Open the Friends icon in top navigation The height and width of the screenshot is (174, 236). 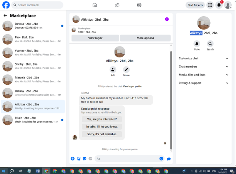[x=117, y=5]
